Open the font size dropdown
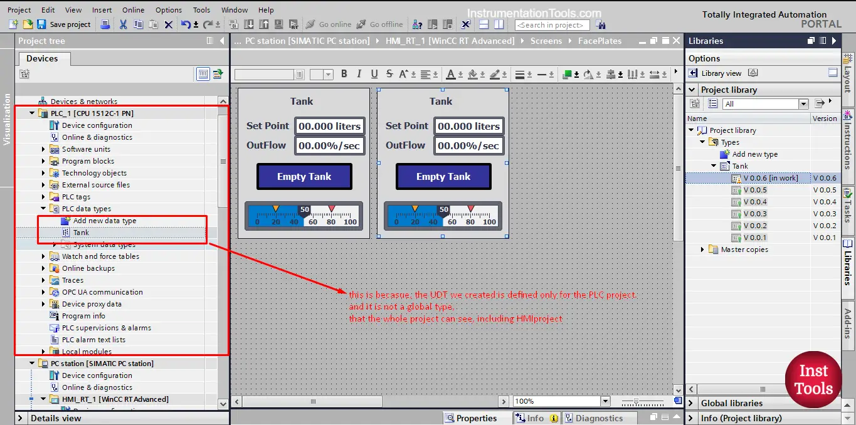The height and width of the screenshot is (425, 856). coord(329,74)
